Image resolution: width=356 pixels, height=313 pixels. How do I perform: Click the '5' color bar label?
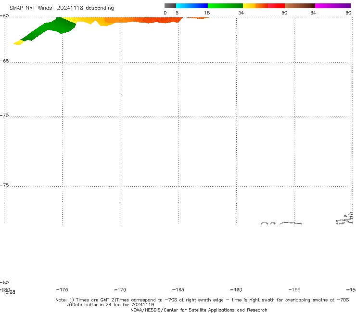coord(177,13)
